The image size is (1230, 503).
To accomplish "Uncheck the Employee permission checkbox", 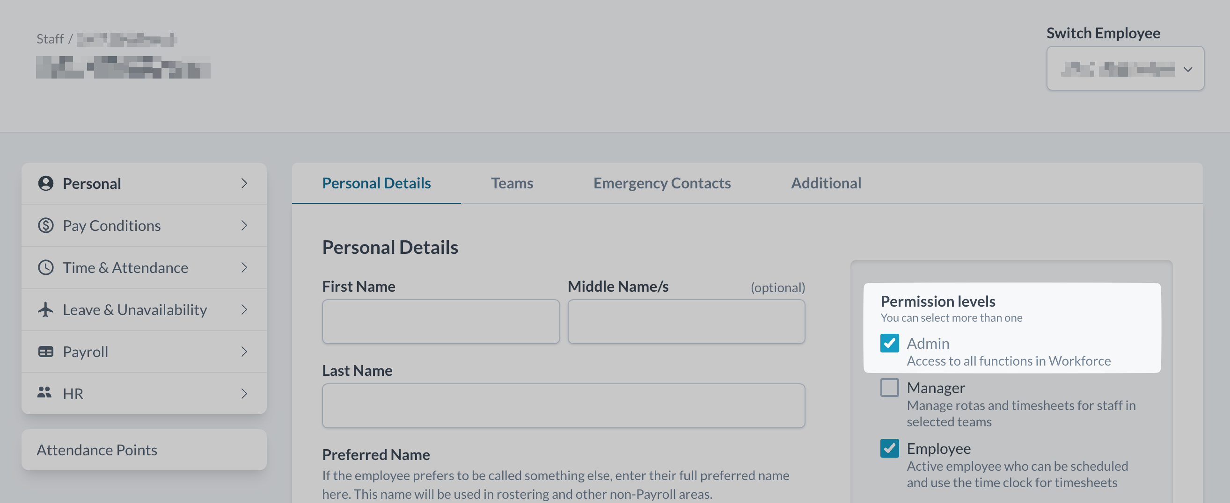I will pos(889,448).
